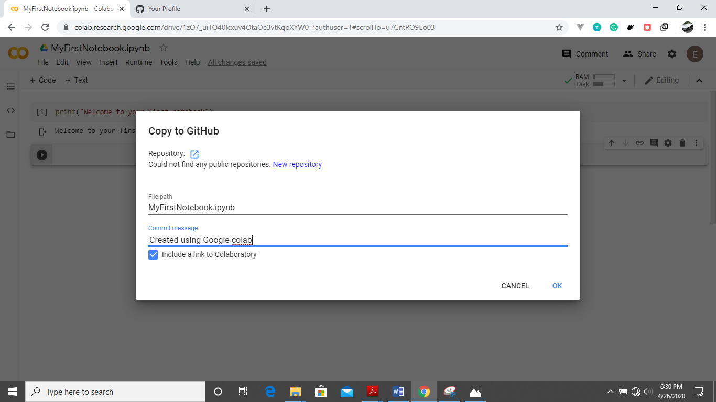
Task: Confirm with the OK button
Action: [x=557, y=286]
